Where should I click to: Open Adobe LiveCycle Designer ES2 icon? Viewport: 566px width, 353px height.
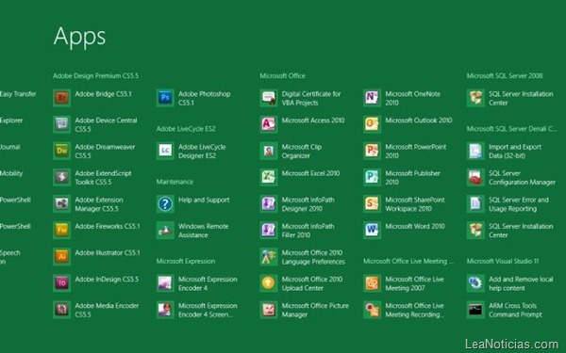[165, 151]
